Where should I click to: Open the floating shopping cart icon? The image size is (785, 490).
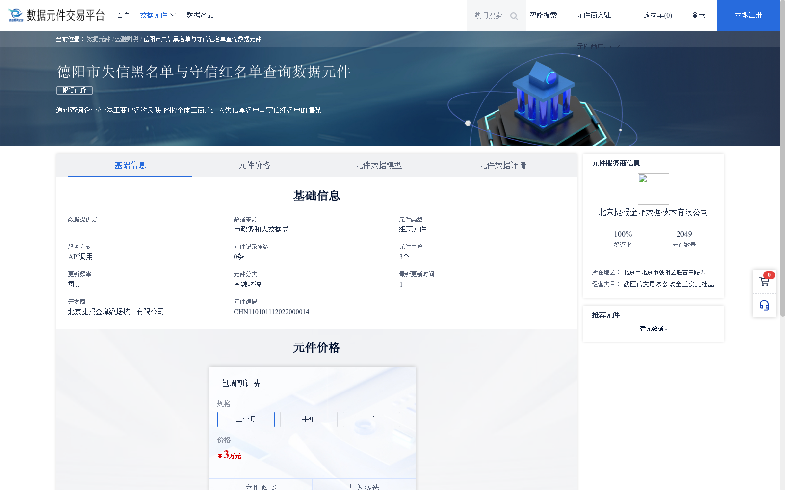click(x=764, y=281)
